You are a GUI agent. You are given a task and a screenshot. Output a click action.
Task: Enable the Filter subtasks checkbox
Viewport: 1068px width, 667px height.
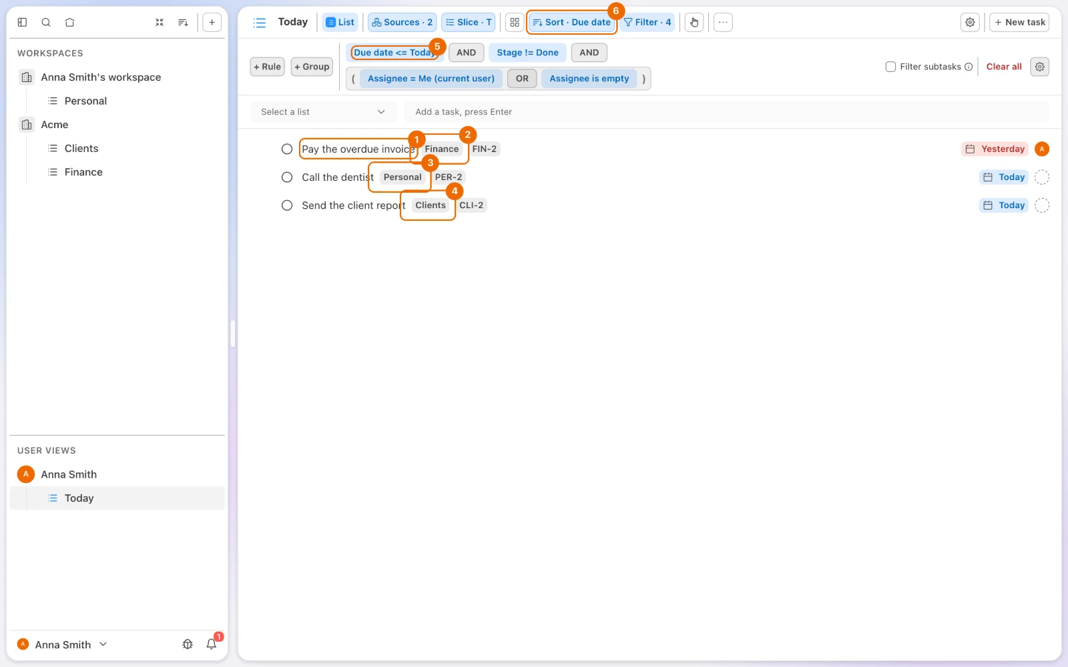(890, 67)
